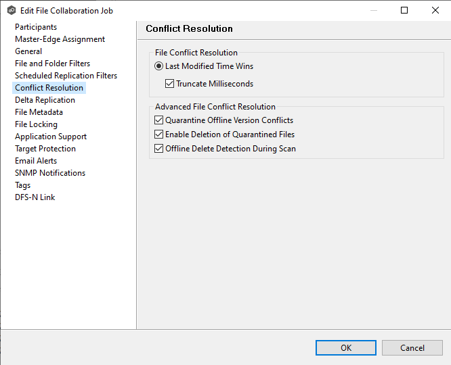
Task: Toggle Offline Delete Detection During Scan
Action: (159, 149)
